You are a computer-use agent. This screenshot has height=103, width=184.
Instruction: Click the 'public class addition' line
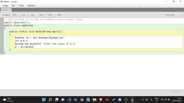[x=18, y=25]
